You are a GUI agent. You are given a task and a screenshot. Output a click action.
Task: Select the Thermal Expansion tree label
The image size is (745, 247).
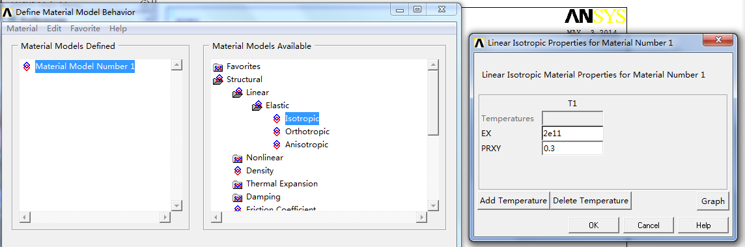(x=282, y=184)
